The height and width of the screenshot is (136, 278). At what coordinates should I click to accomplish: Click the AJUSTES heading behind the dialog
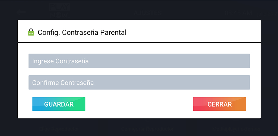pyautogui.click(x=148, y=13)
